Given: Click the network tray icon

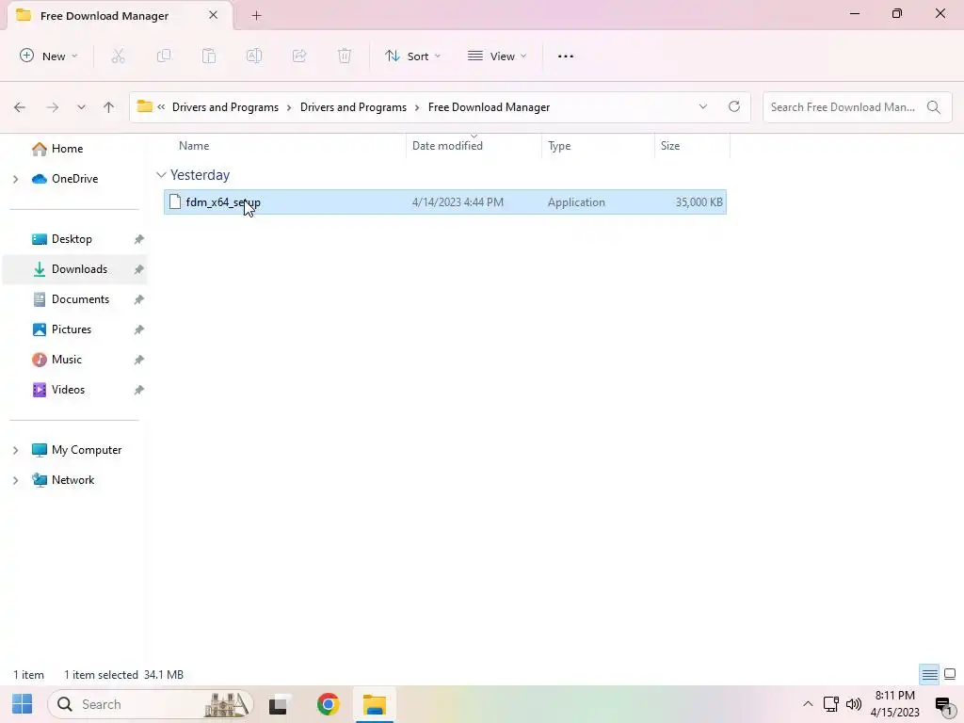Looking at the screenshot, I should coord(830,704).
